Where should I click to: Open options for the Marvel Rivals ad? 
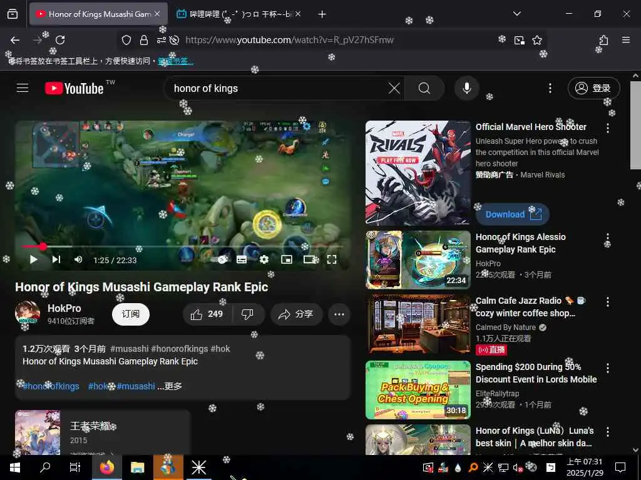[607, 128]
